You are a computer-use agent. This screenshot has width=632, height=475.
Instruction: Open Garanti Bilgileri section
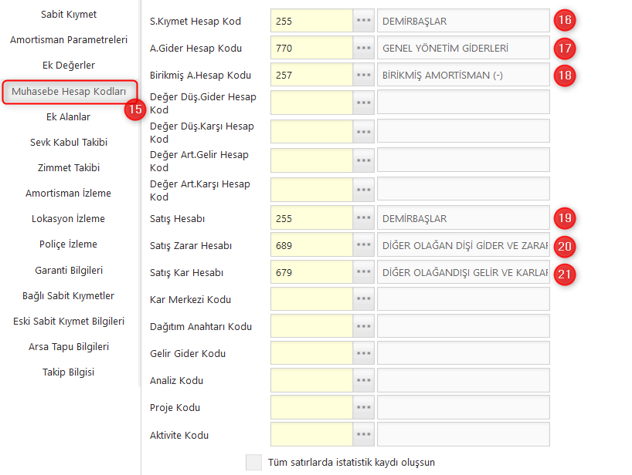pos(69,270)
